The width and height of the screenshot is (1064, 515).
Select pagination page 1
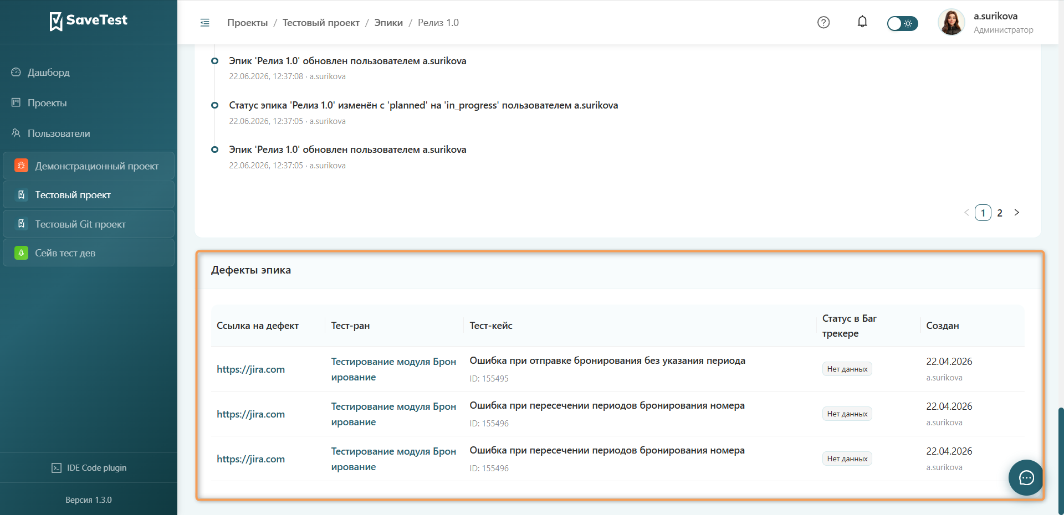983,213
